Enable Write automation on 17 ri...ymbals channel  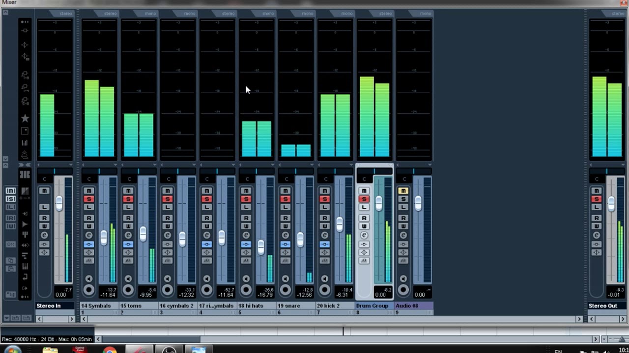pyautogui.click(x=206, y=226)
